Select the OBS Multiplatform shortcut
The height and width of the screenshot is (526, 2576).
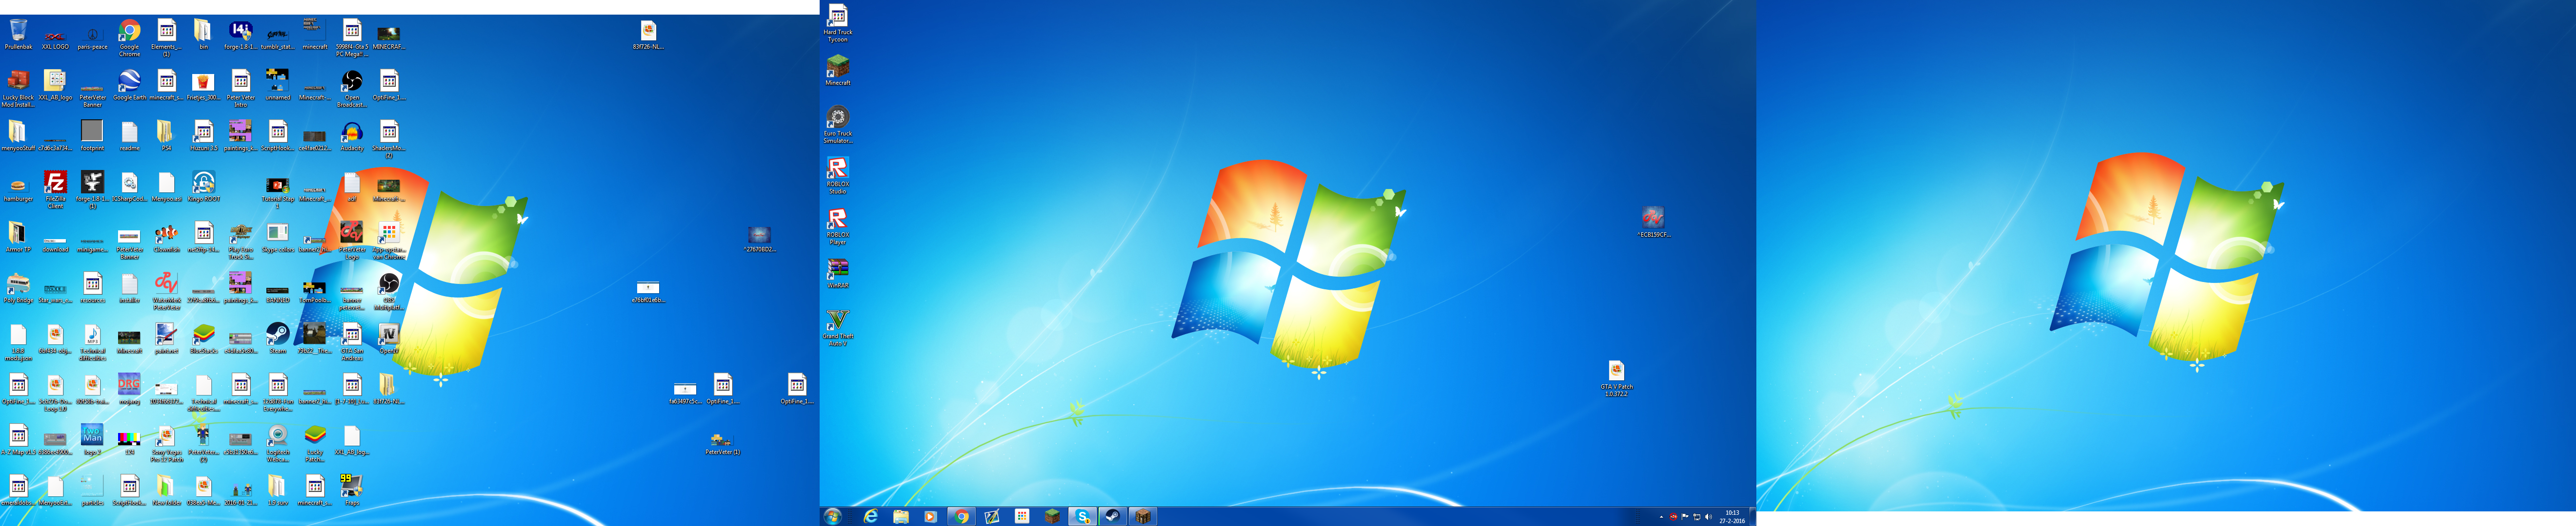(x=389, y=291)
